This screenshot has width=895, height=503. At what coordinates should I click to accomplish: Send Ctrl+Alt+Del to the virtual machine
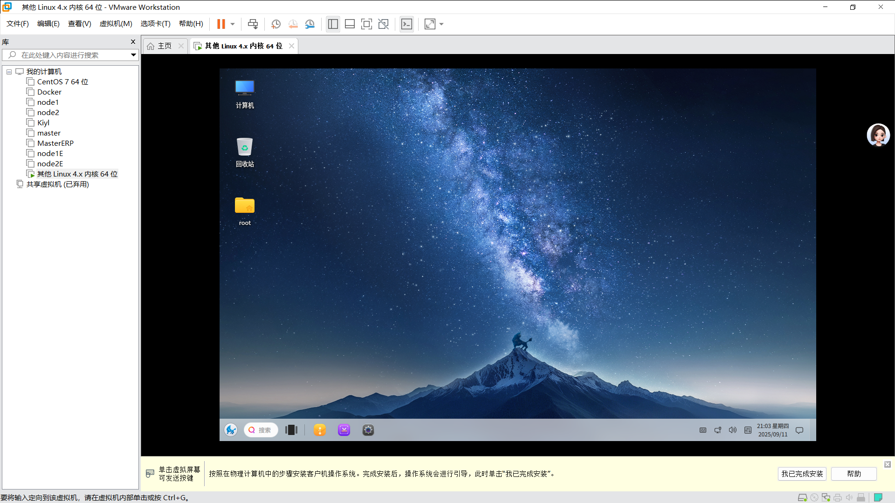(x=253, y=24)
